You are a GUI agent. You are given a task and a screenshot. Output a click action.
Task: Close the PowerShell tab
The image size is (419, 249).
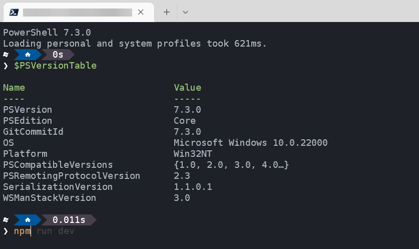pyautogui.click(x=141, y=12)
